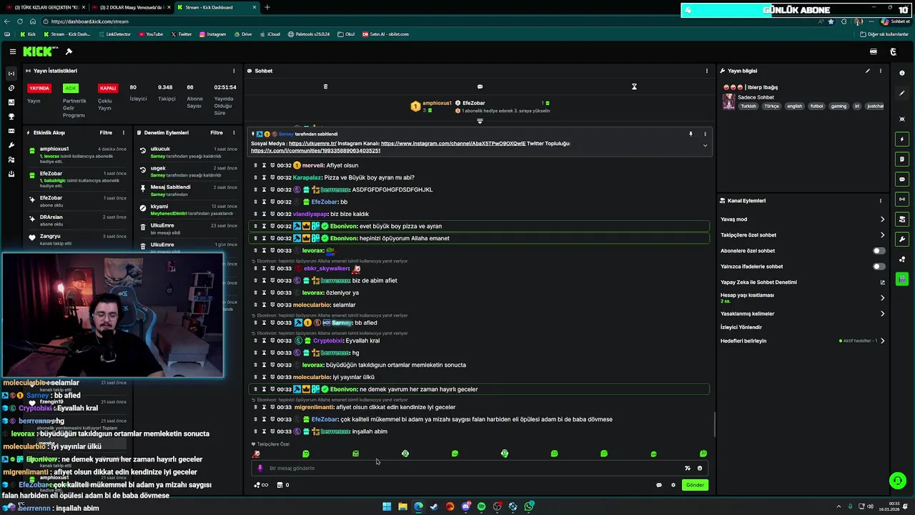Edit stream info with pencil icon

(868, 71)
